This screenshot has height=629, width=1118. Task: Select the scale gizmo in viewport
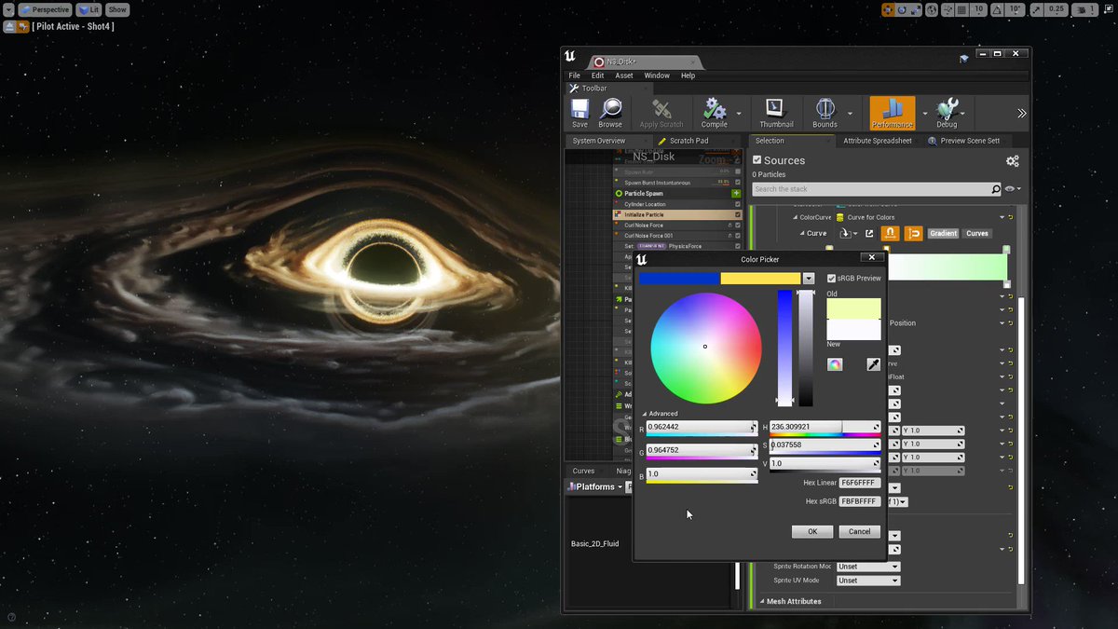tap(914, 9)
